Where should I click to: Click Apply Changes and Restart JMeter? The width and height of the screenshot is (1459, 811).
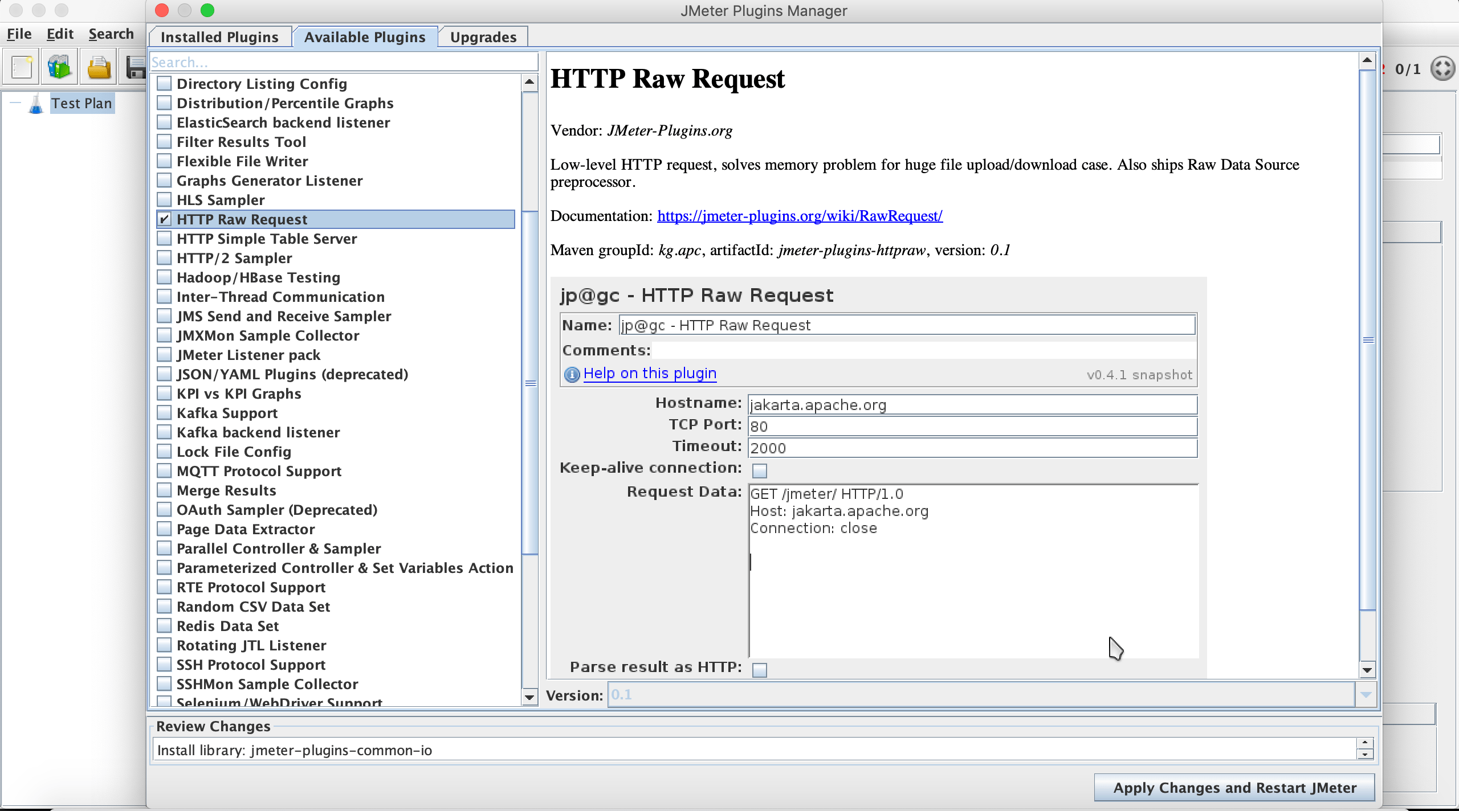pos(1234,788)
